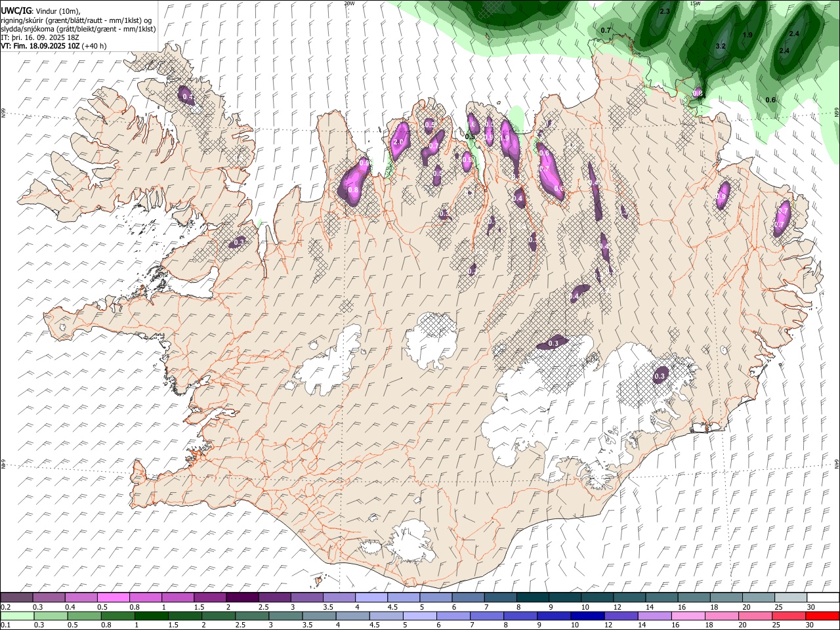Click the 2.3 rain value near top edge
The width and height of the screenshot is (840, 630).
click(x=665, y=11)
